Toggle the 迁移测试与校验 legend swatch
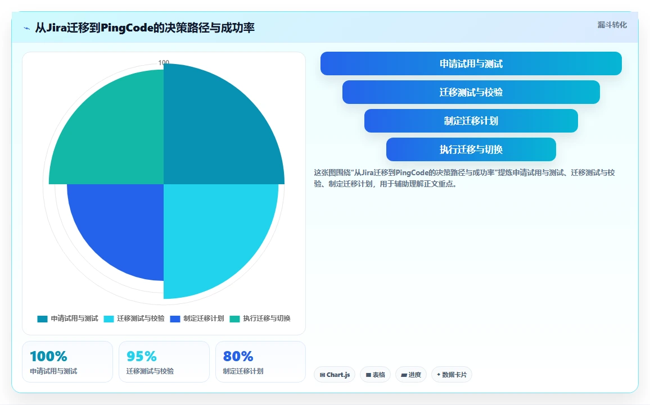 pos(109,319)
